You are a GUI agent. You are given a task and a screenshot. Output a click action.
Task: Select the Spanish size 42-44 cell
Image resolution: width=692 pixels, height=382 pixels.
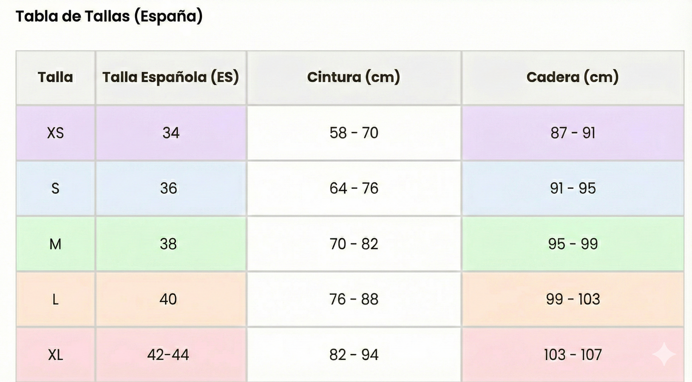pos(168,354)
